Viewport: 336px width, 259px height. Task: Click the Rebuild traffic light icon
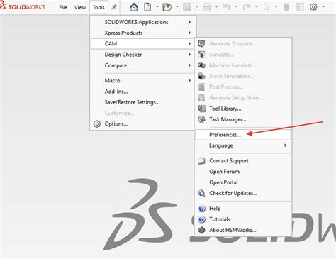pos(286,7)
